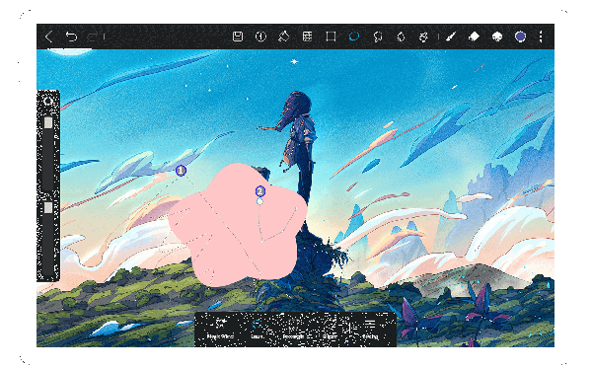Select the Brush tool

tap(451, 37)
